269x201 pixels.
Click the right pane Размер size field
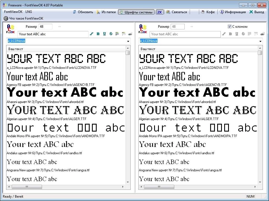pyautogui.click(x=178, y=27)
